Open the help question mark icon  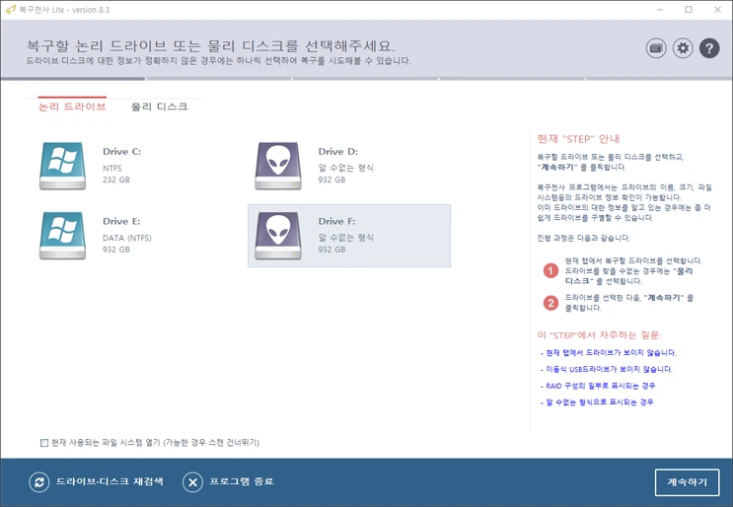(x=709, y=48)
